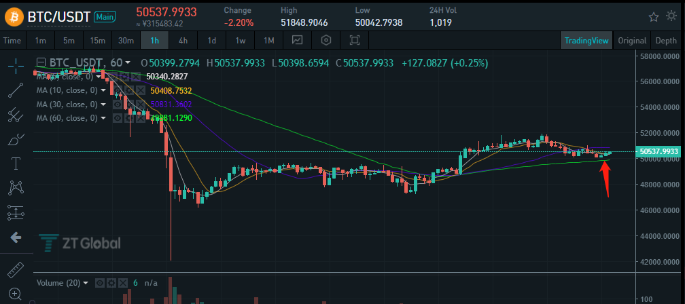
Task: Select the zoom in tool
Action: pyautogui.click(x=16, y=294)
